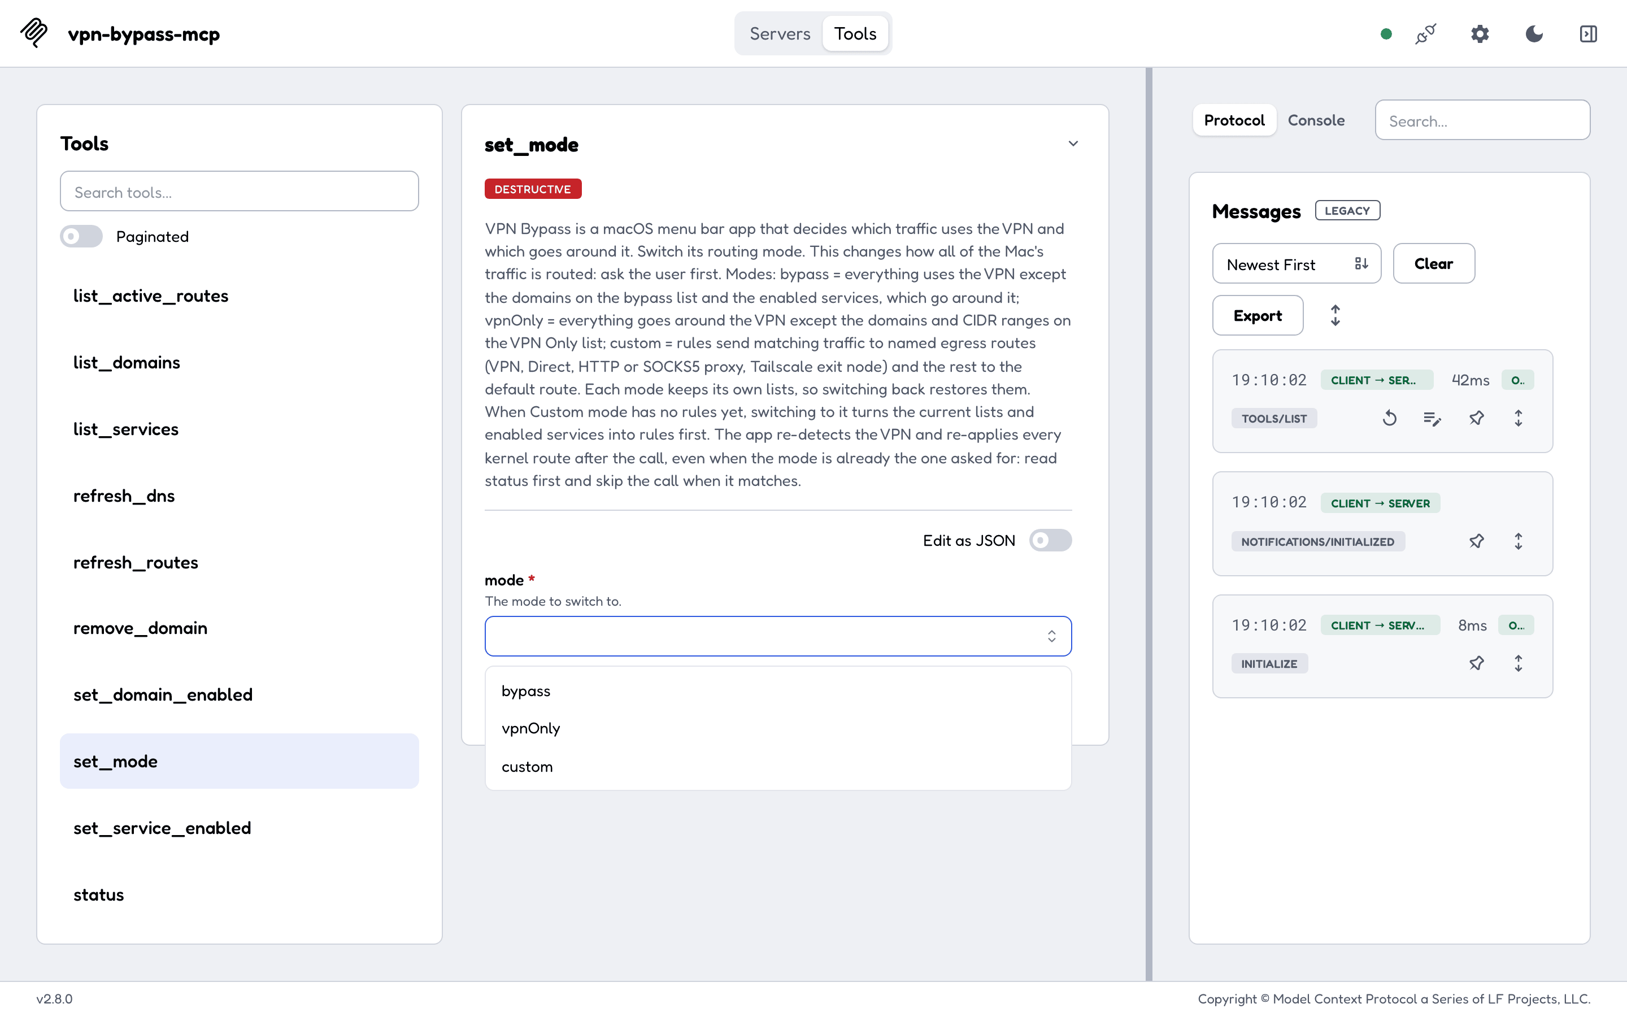Open the Protocol tab

coord(1234,120)
